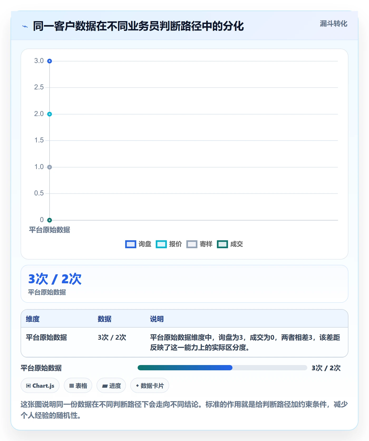The image size is (369, 441).
Task: Click the large 3次 / 2次 card value
Action: (x=55, y=279)
